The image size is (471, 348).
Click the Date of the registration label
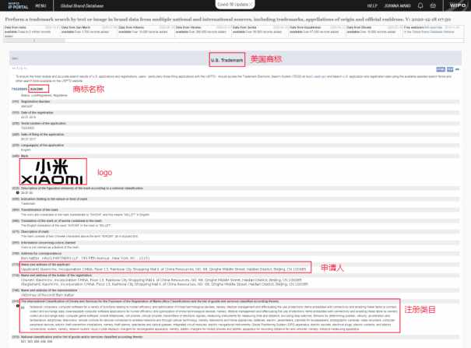[x=37, y=113]
